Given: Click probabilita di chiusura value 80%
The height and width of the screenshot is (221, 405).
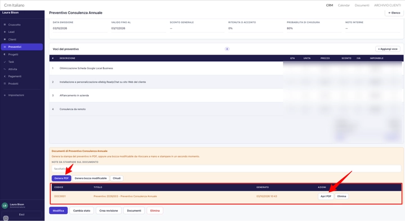Looking at the screenshot, I should [x=290, y=29].
